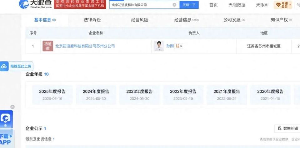Open the 2025年度报告 card

click(52, 95)
